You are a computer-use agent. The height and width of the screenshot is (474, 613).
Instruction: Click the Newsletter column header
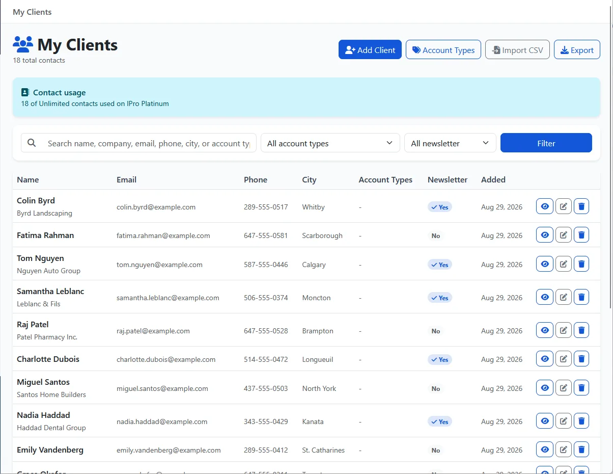[x=448, y=179]
